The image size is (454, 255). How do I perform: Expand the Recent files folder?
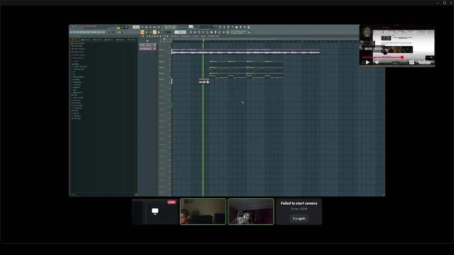coord(77,46)
